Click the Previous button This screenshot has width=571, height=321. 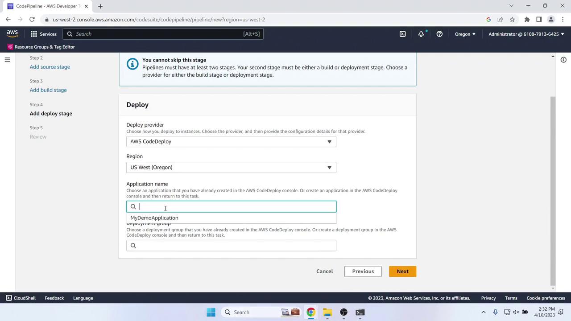363,272
